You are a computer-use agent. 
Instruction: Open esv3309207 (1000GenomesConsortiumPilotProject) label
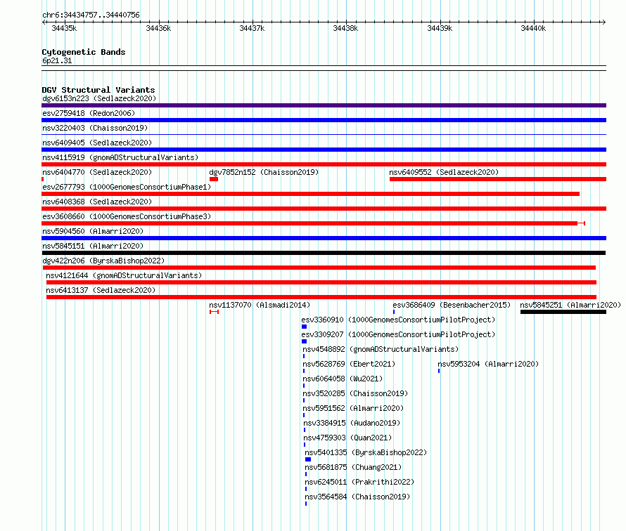398,334
